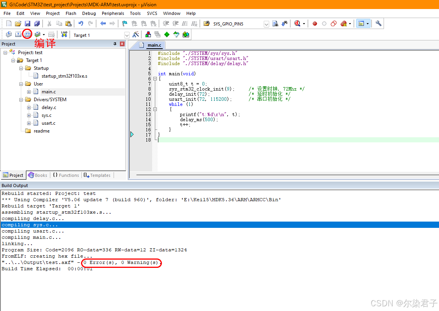Undo last edit

(81, 24)
